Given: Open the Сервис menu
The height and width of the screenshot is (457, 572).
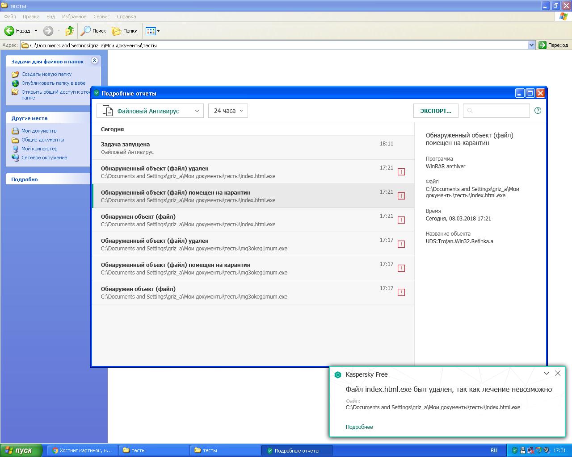Looking at the screenshot, I should [x=101, y=17].
